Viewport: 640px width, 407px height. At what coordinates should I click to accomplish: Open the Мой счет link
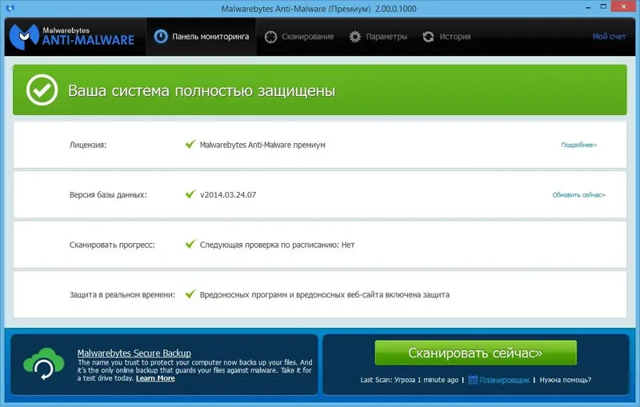[x=609, y=37]
